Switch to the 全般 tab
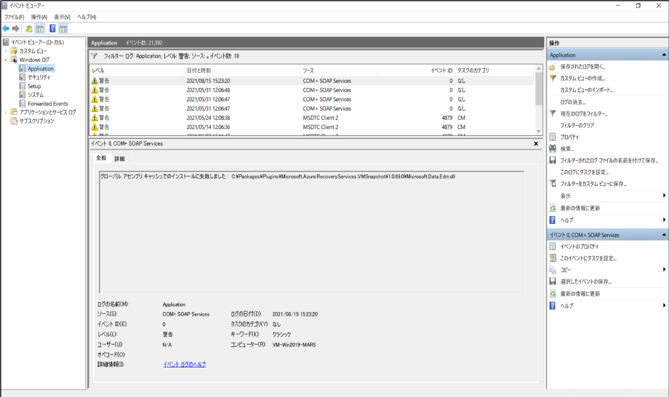Viewport: 669px width, 397px height. pyautogui.click(x=101, y=158)
